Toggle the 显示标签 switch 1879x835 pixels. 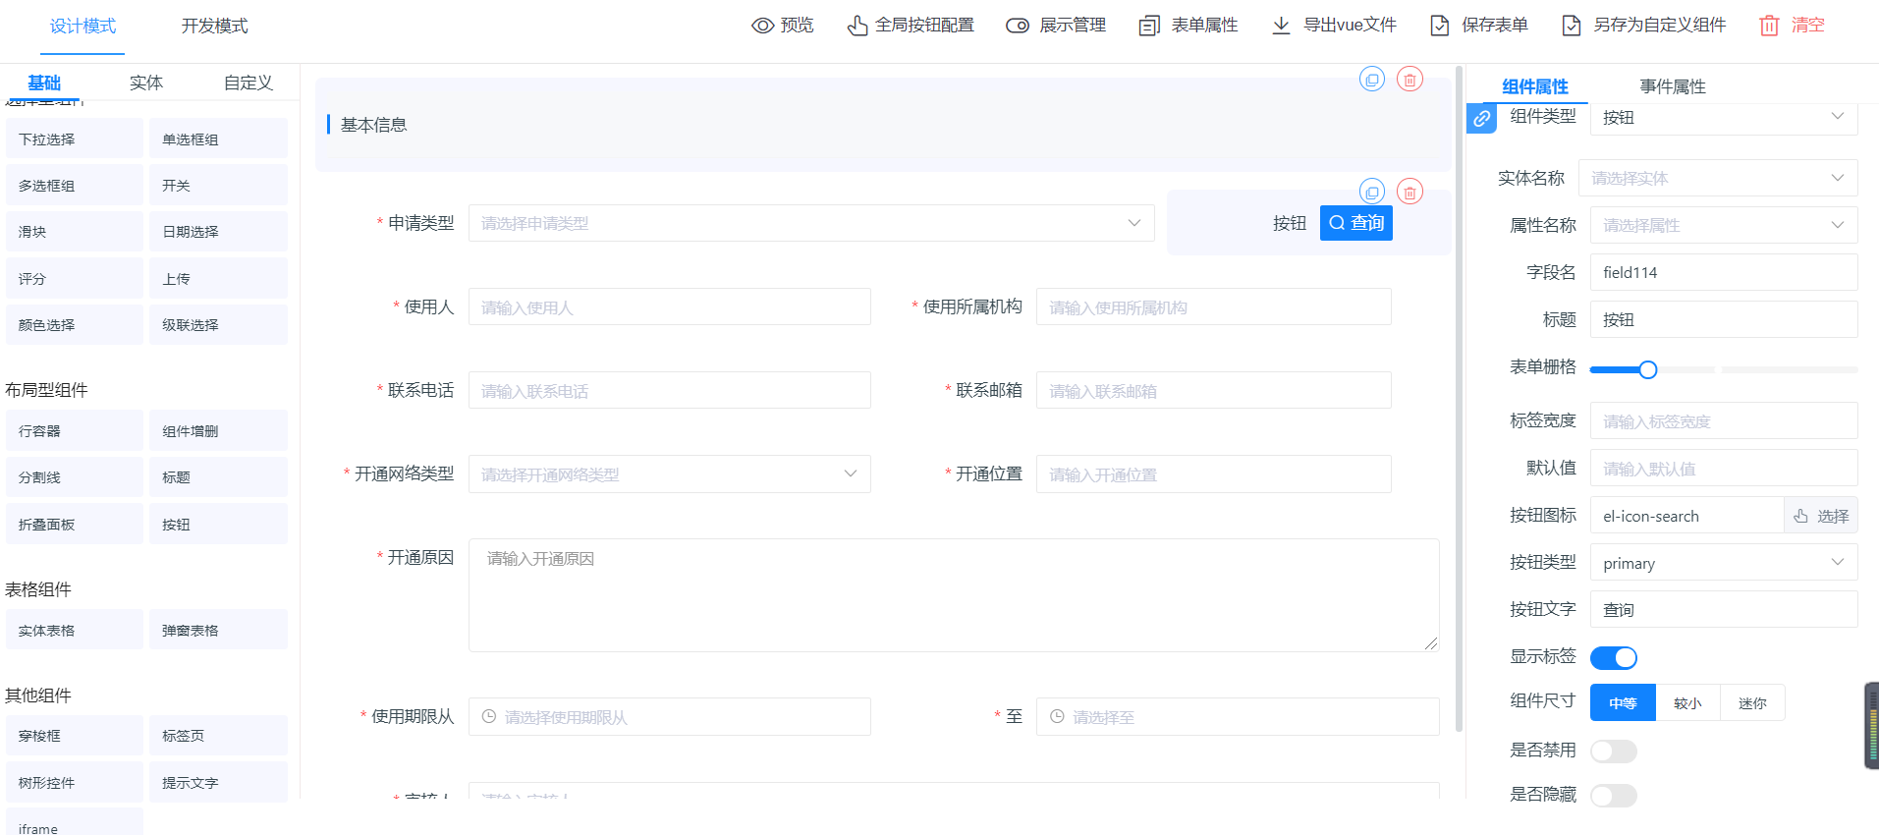[x=1614, y=657]
